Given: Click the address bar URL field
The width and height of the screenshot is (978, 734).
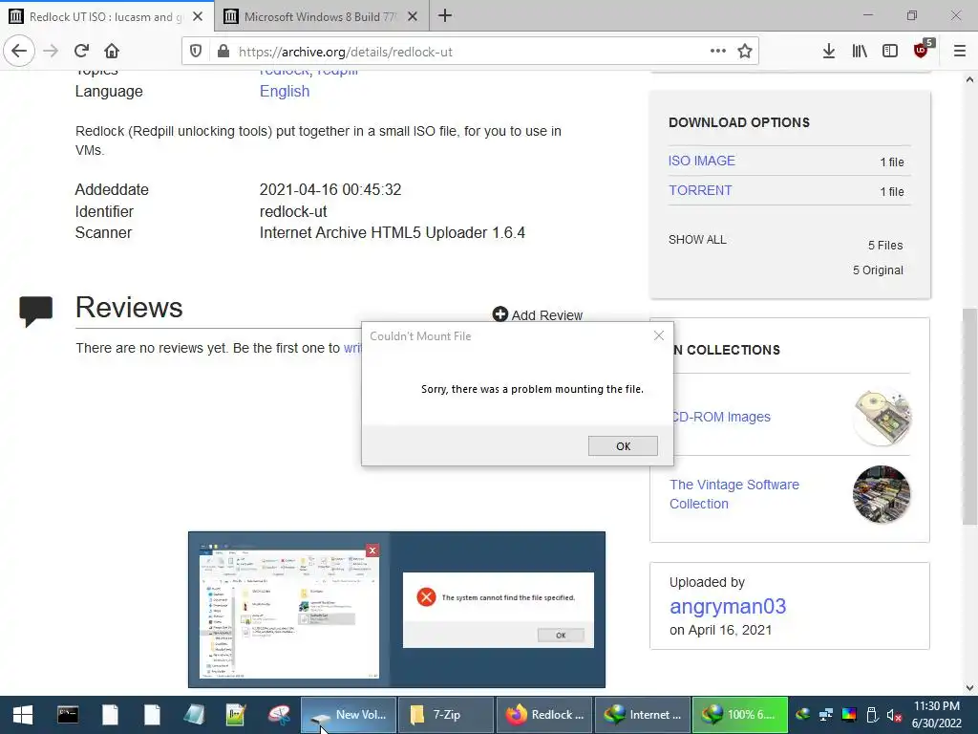Looking at the screenshot, I should pos(472,52).
